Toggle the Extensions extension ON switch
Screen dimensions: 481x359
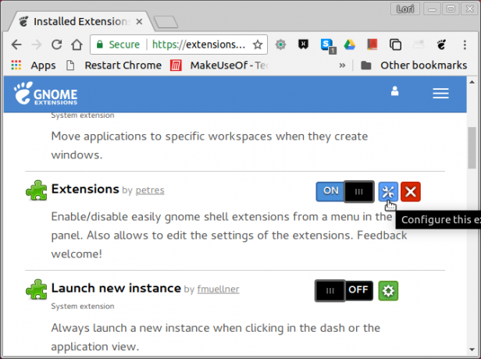click(345, 192)
